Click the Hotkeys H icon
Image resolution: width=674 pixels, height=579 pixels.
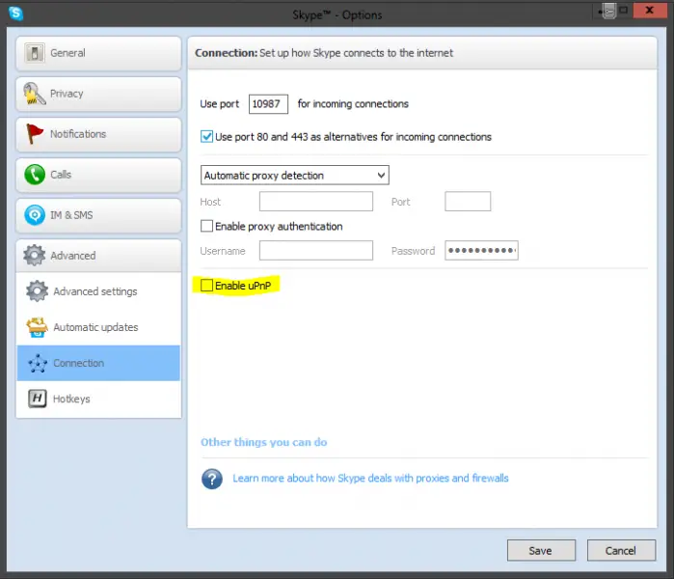tap(37, 399)
